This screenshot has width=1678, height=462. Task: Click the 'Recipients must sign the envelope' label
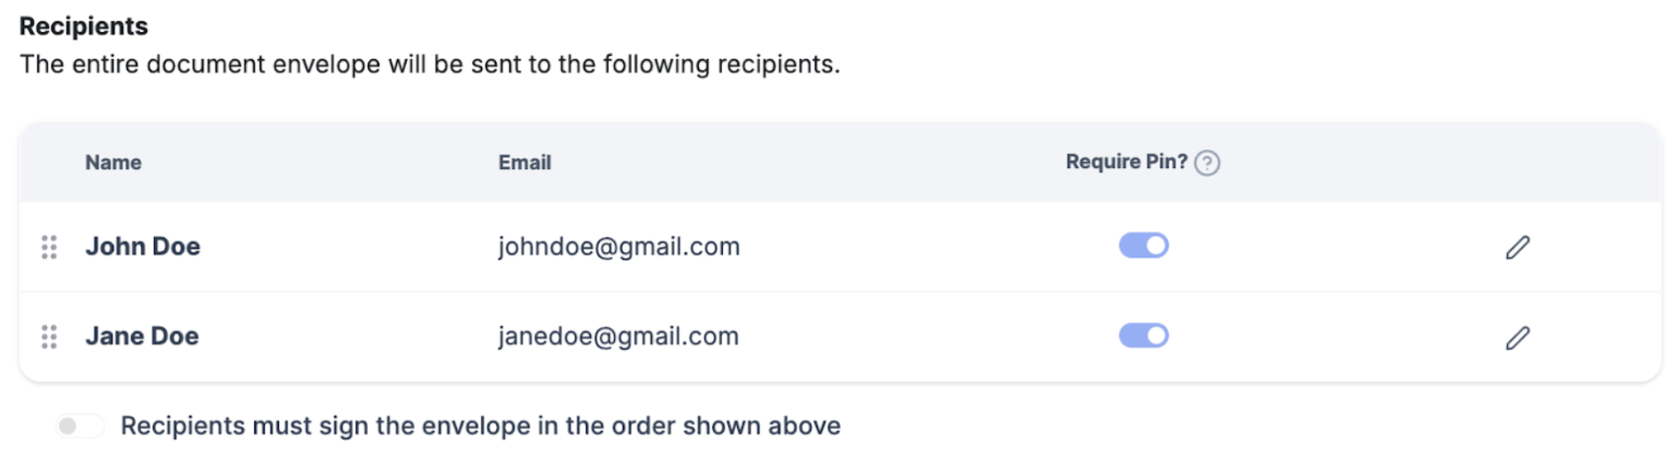coord(480,426)
